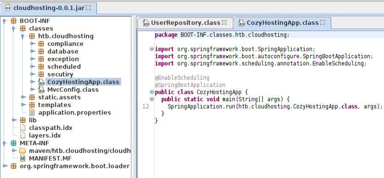The width and height of the screenshot is (384, 178).
Task: Open application.properties file
Action: tap(75, 113)
